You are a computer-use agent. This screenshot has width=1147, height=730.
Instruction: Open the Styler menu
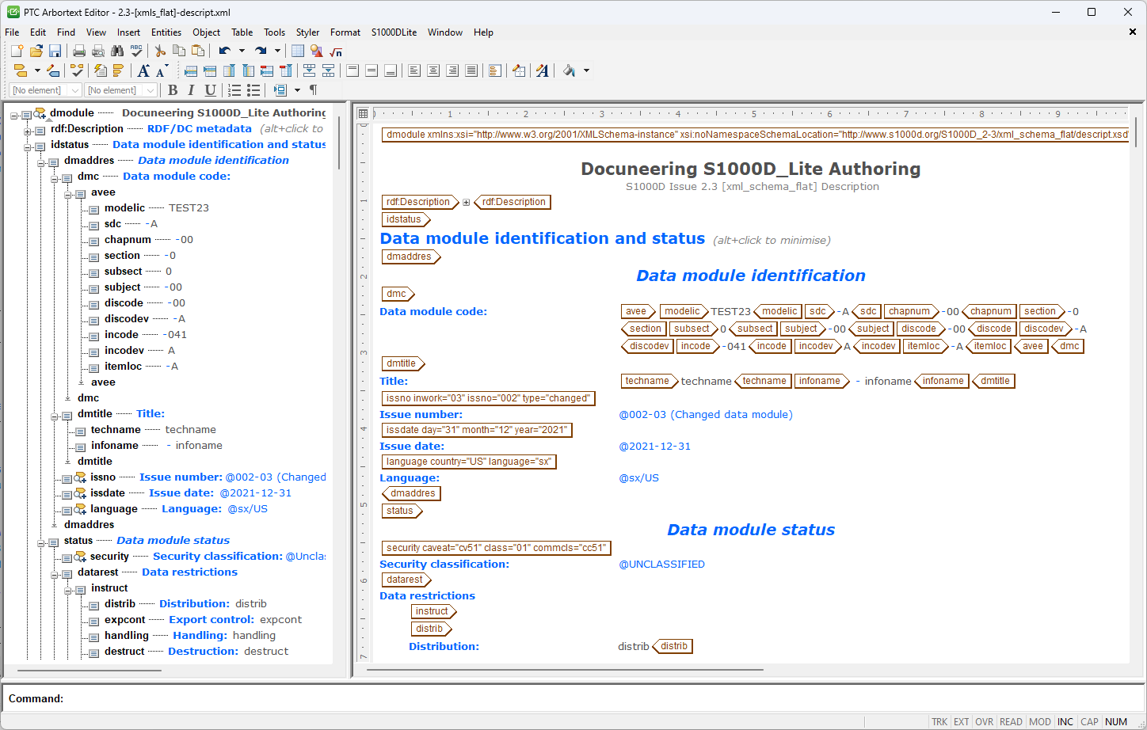pos(307,32)
